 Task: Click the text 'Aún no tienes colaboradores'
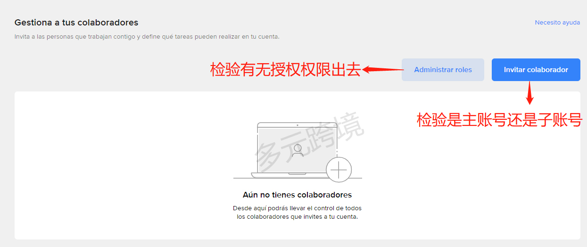[297, 195]
